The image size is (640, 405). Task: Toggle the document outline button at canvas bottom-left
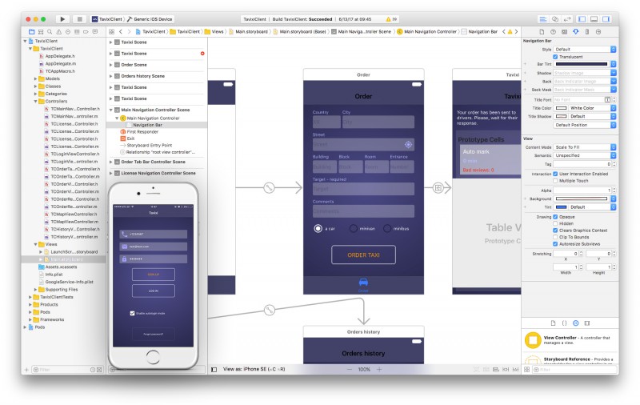click(x=214, y=370)
